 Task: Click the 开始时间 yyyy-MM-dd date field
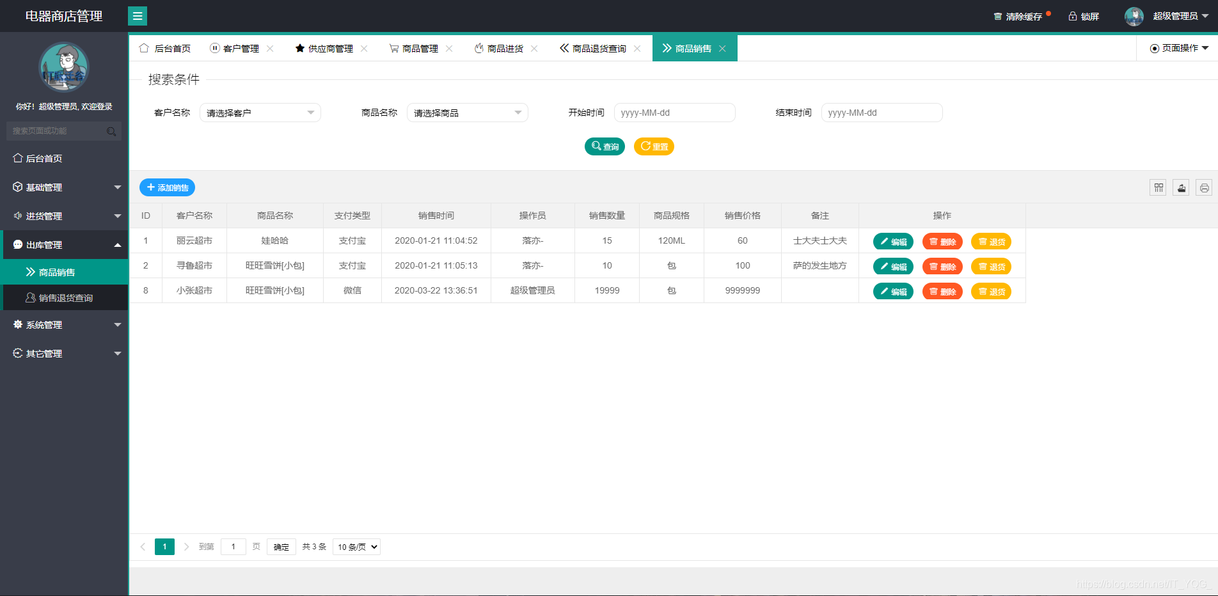(674, 113)
